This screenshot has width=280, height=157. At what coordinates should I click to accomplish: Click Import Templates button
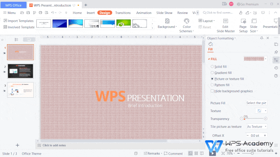tap(19, 21)
